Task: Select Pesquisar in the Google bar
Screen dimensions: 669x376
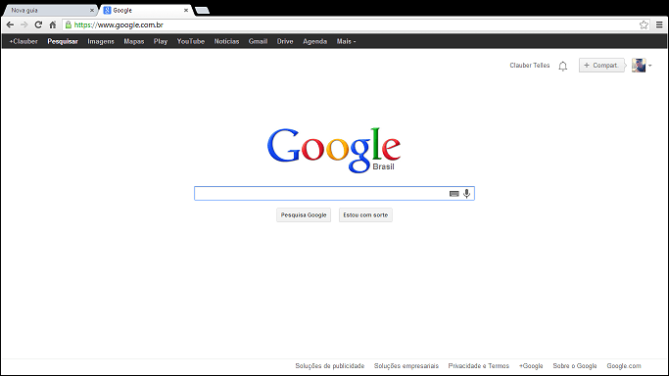Action: point(63,41)
